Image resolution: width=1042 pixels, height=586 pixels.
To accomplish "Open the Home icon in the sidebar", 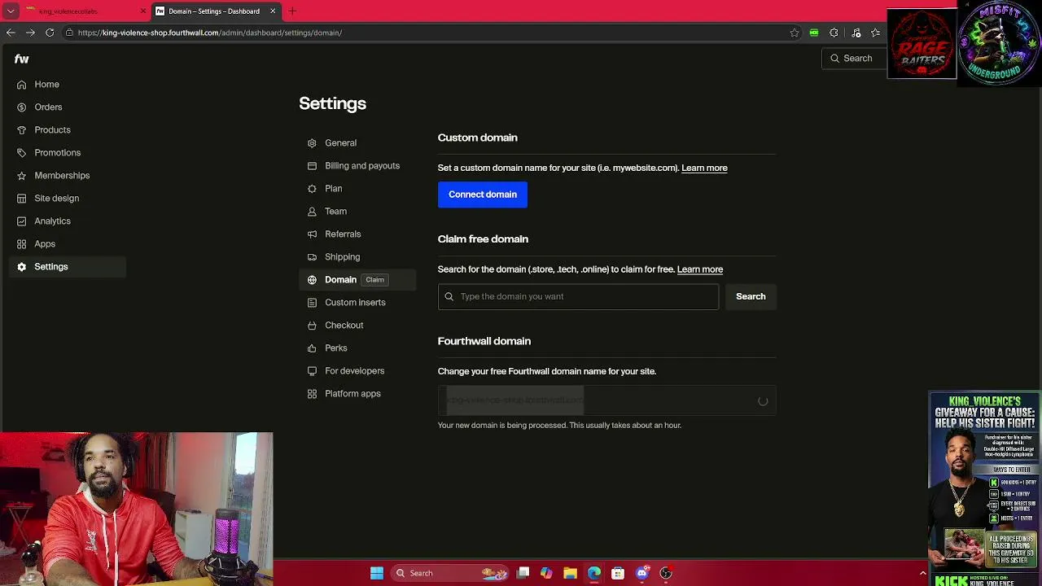I will point(21,85).
